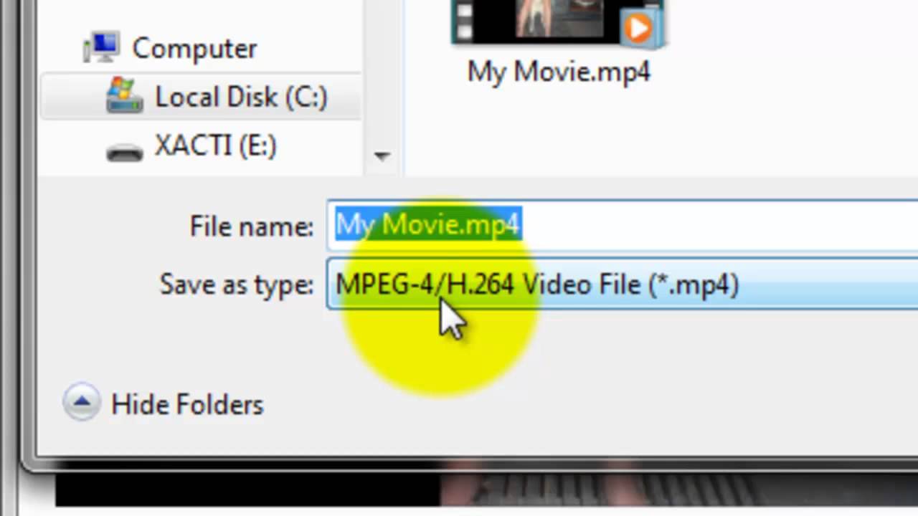Select the Local Disk (C:) drive icon

click(125, 97)
